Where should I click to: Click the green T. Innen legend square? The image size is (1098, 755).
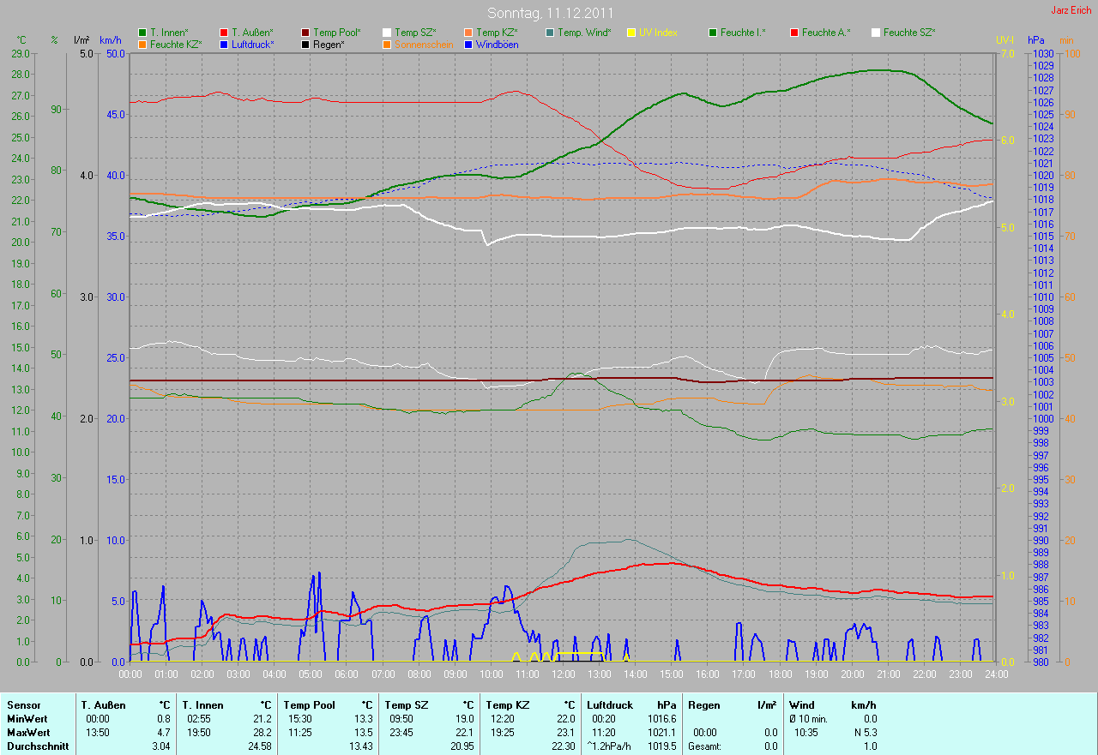(x=142, y=33)
